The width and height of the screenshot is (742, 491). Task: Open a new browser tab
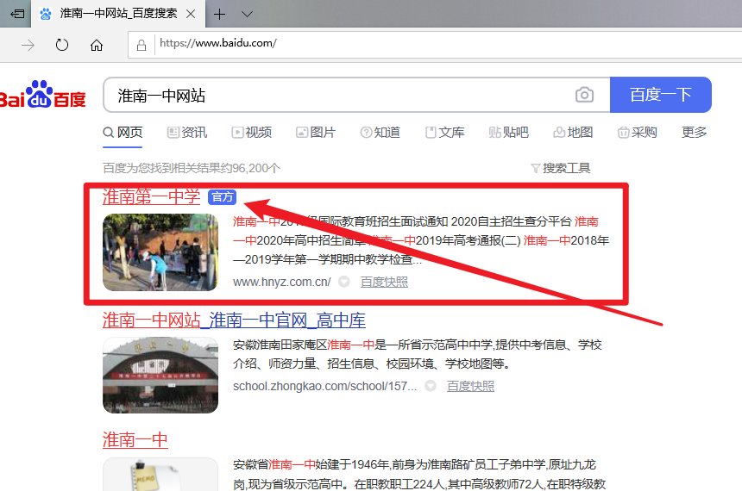click(x=219, y=14)
